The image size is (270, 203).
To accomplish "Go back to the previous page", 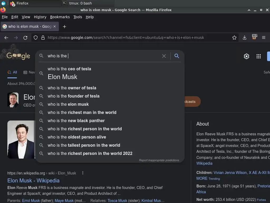I will tap(6, 38).
